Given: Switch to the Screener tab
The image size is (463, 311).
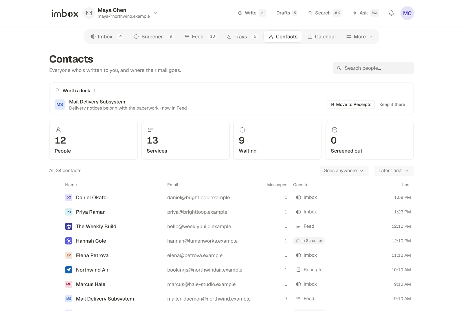Looking at the screenshot, I should coord(154,37).
